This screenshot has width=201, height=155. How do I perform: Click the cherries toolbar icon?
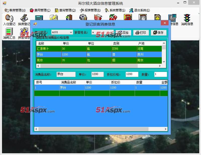[113, 18]
